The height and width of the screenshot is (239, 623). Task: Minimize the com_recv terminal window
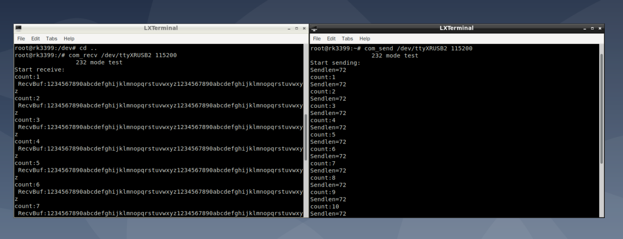[289, 29]
